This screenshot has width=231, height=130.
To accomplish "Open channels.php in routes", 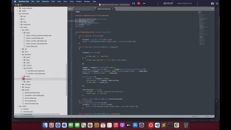I will (x=28, y=112).
